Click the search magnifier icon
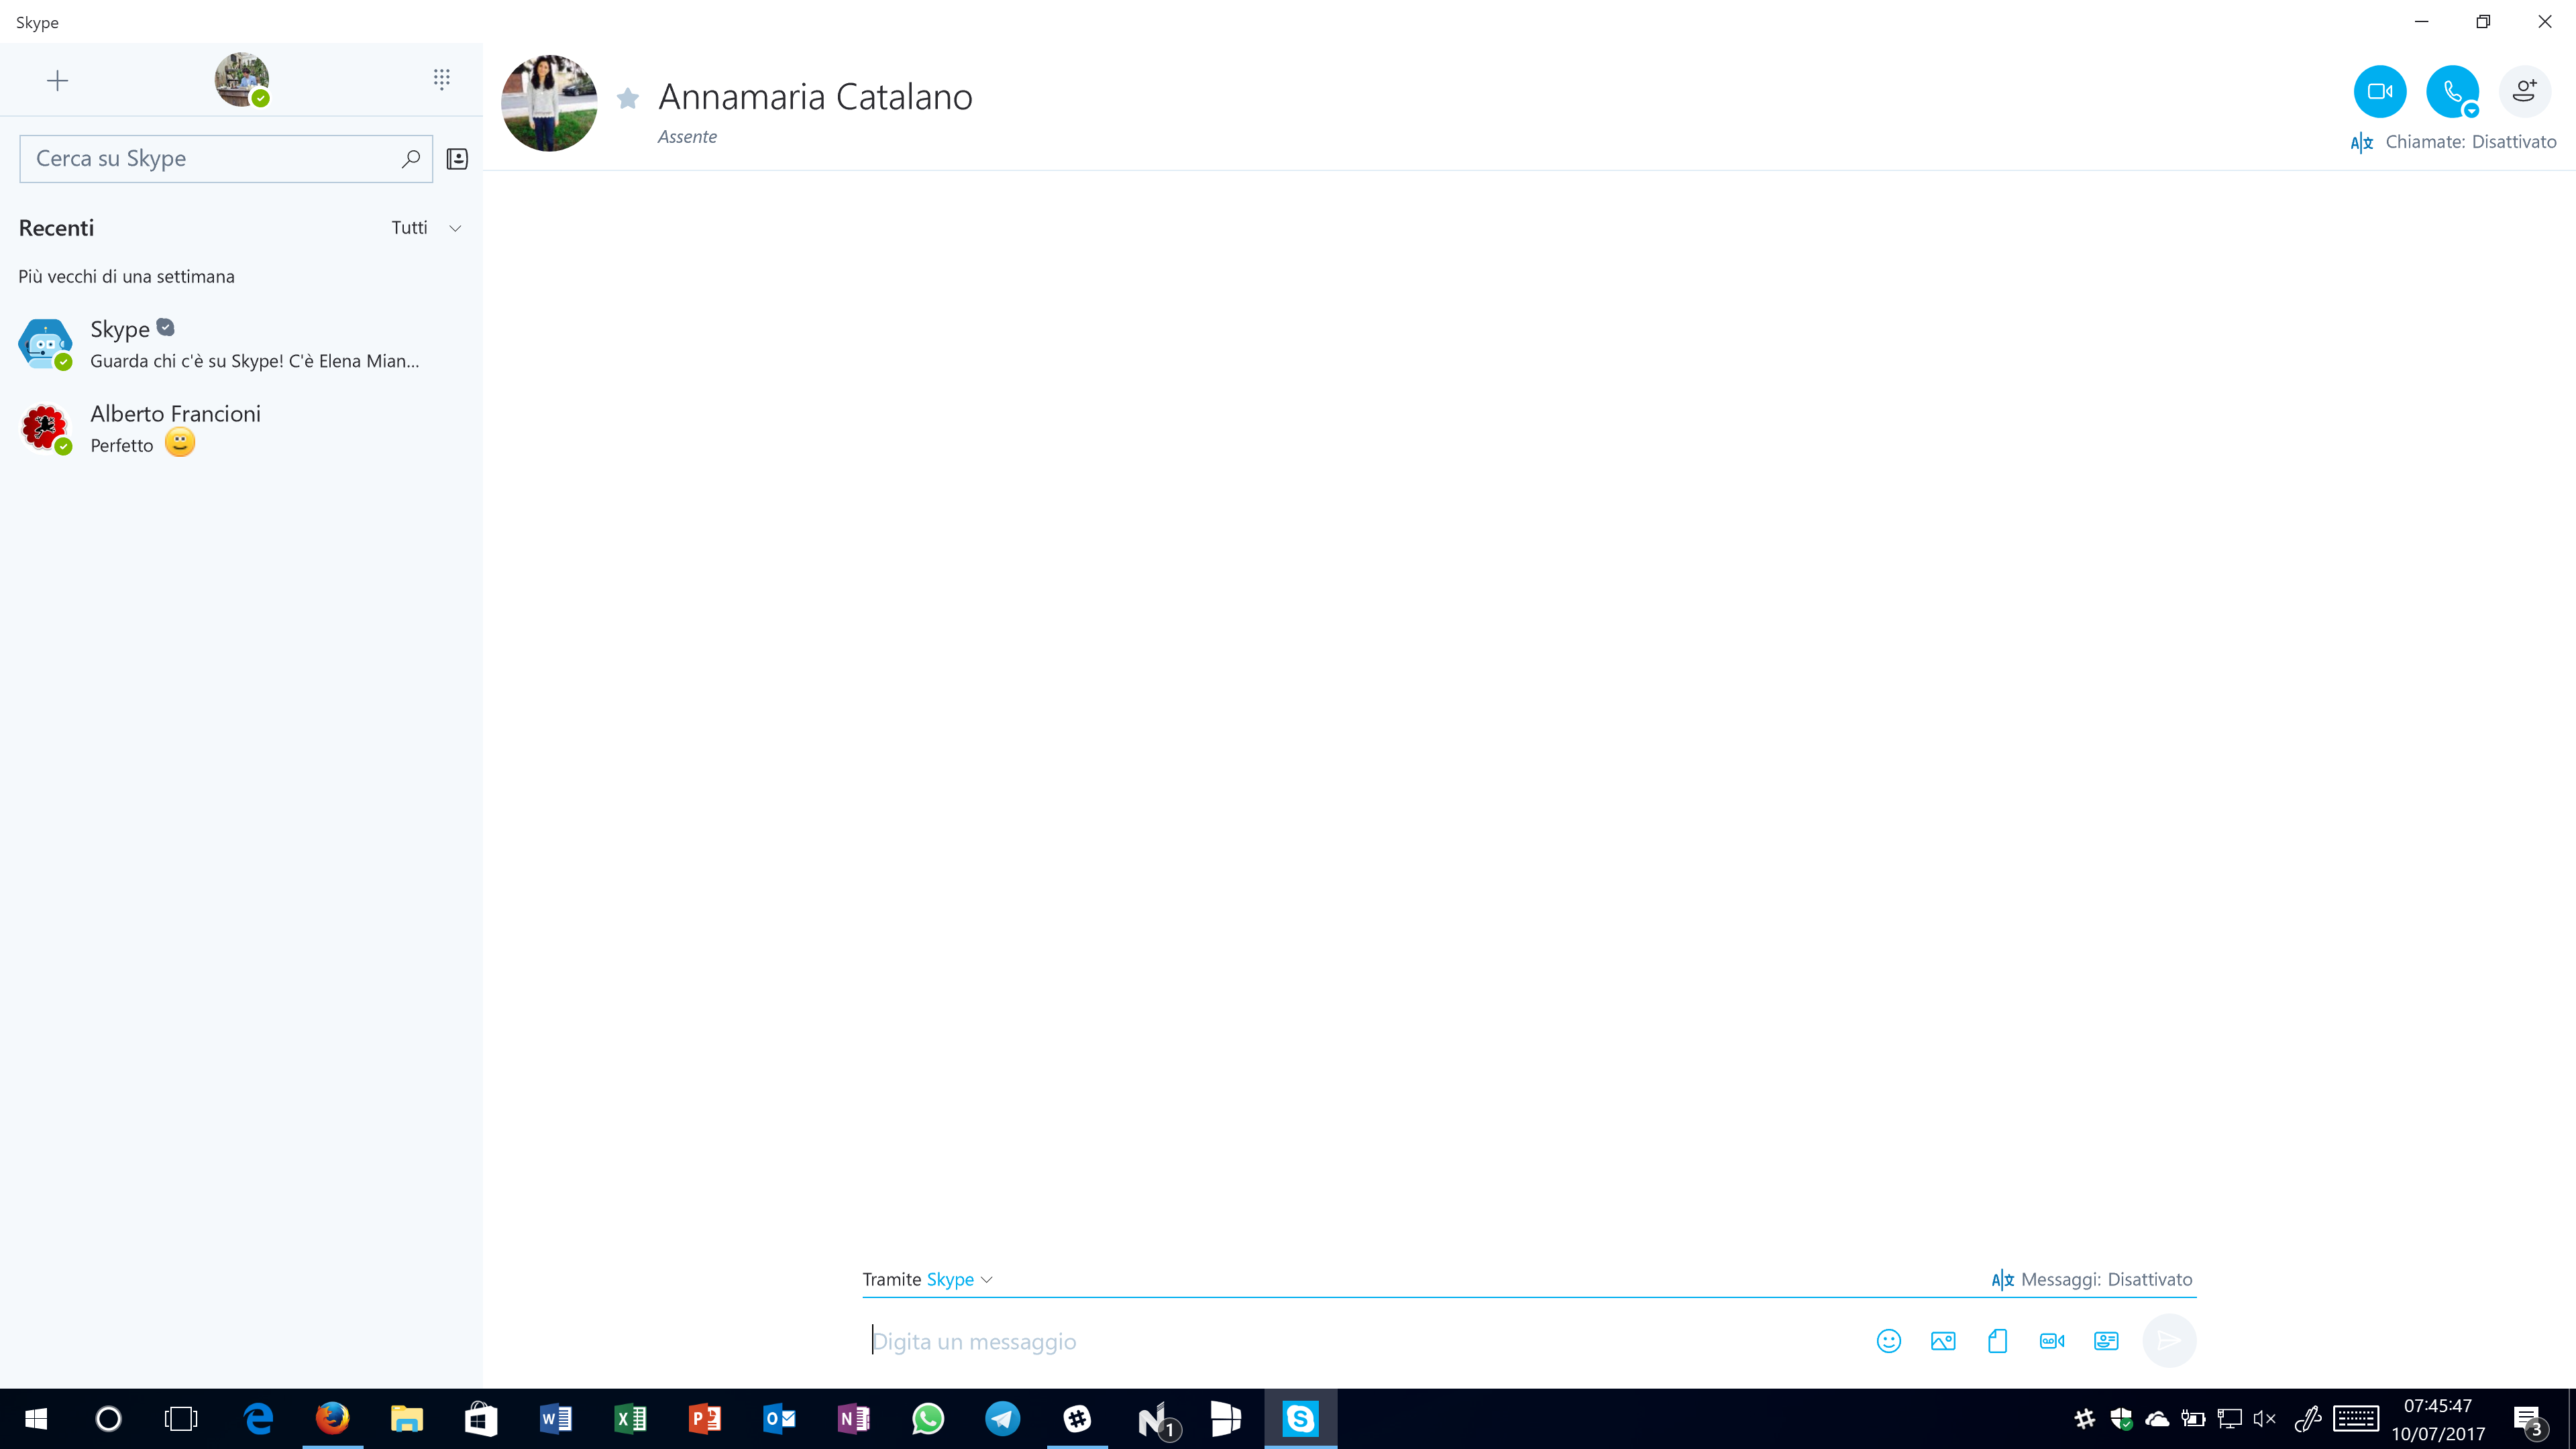The width and height of the screenshot is (2576, 1449). coord(410,158)
